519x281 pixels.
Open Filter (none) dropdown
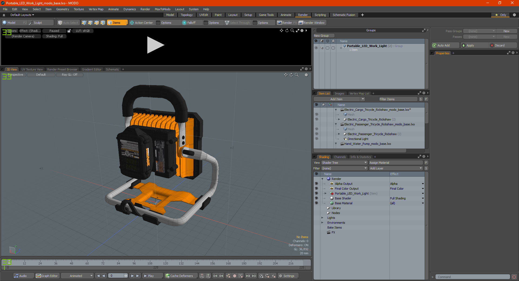coord(344,168)
